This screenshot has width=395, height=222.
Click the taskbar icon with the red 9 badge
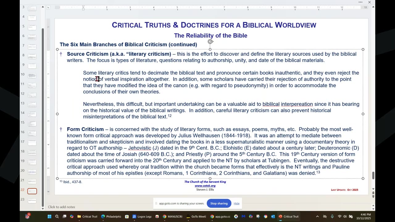click(27, 216)
